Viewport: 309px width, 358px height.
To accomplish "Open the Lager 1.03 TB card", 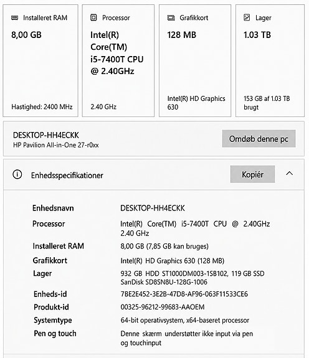I will [x=270, y=61].
